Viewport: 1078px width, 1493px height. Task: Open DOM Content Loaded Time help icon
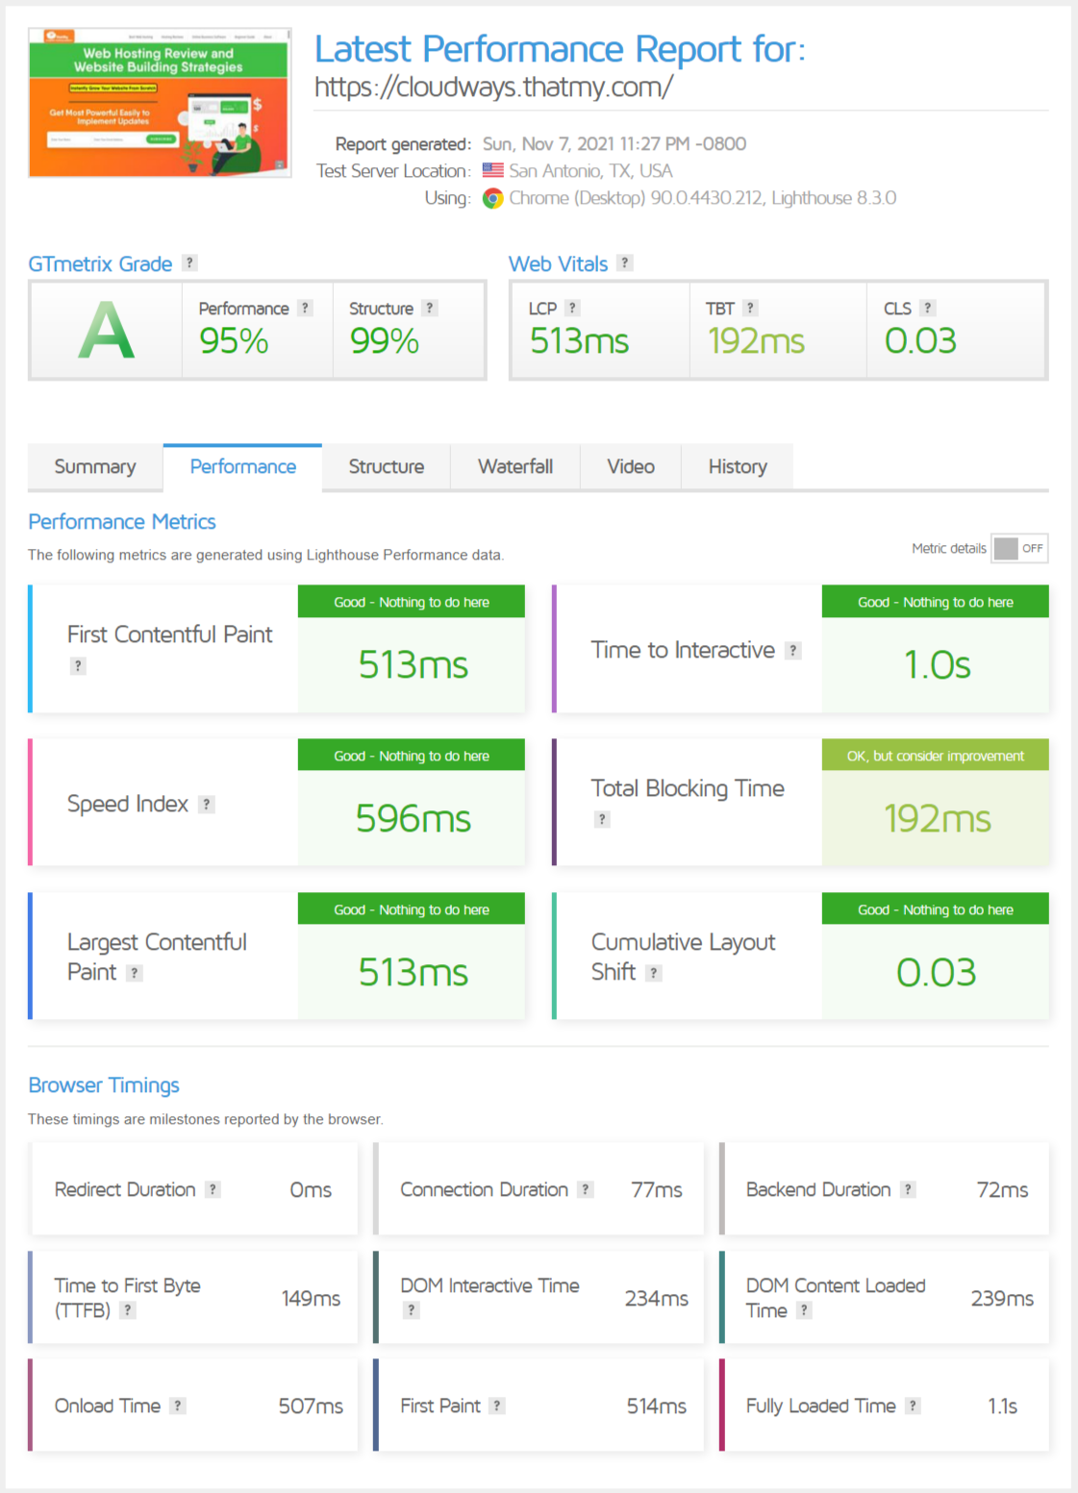pos(805,1310)
